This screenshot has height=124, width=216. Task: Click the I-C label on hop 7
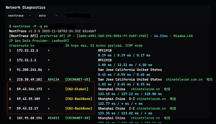click(x=132, y=108)
